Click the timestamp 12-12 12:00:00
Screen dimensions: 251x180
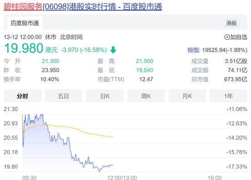pos(22,37)
